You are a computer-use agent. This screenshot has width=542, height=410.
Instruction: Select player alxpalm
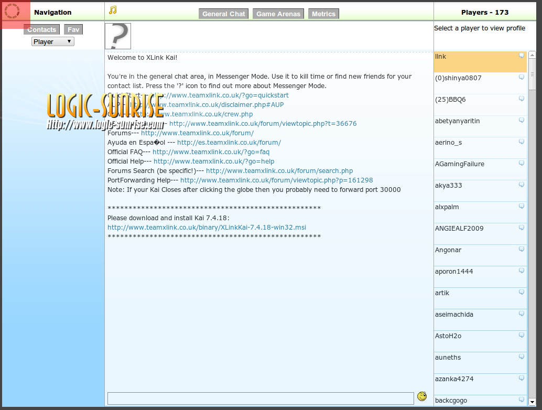pyautogui.click(x=481, y=212)
